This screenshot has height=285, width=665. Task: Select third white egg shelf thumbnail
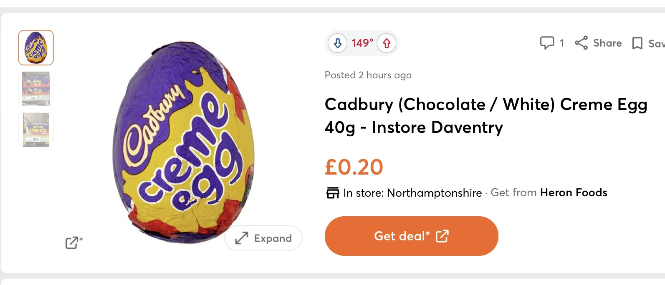(x=36, y=130)
